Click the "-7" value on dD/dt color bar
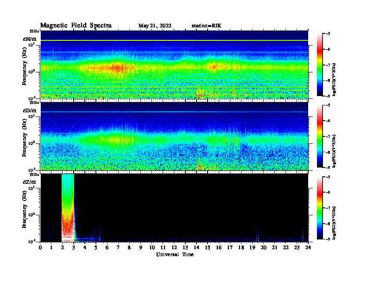This screenshot has width=367, height=284. [x=328, y=136]
